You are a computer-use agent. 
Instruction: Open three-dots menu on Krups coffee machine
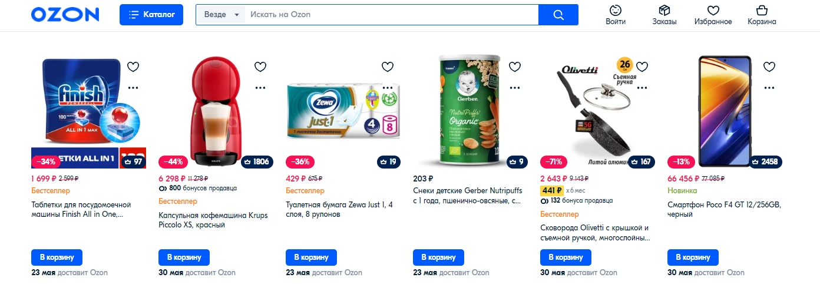tap(260, 87)
